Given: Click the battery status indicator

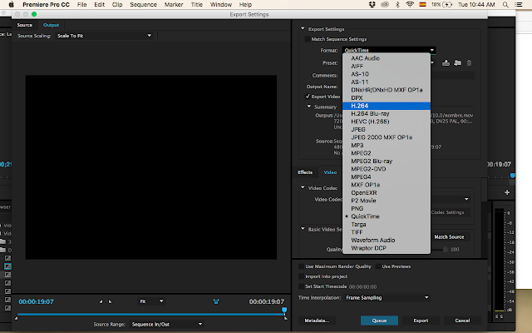Looking at the screenshot, I should [442, 4].
